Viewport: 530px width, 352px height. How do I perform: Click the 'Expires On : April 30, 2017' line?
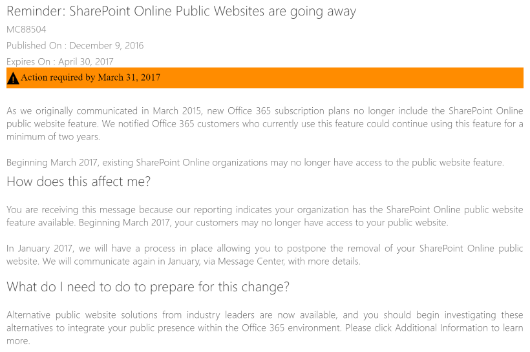click(x=60, y=62)
